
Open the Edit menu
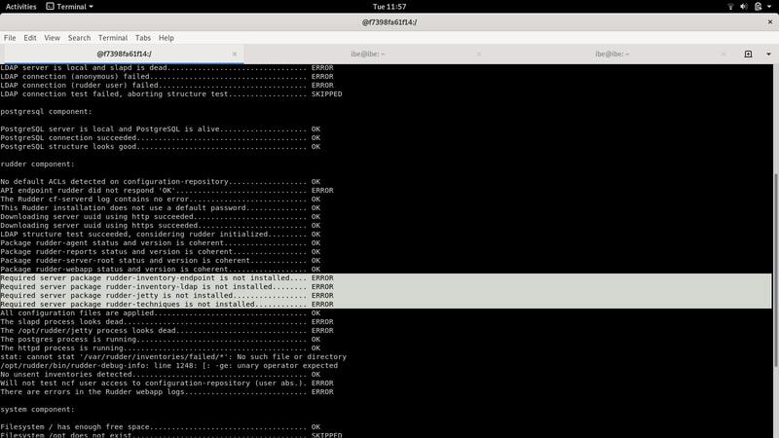click(30, 38)
